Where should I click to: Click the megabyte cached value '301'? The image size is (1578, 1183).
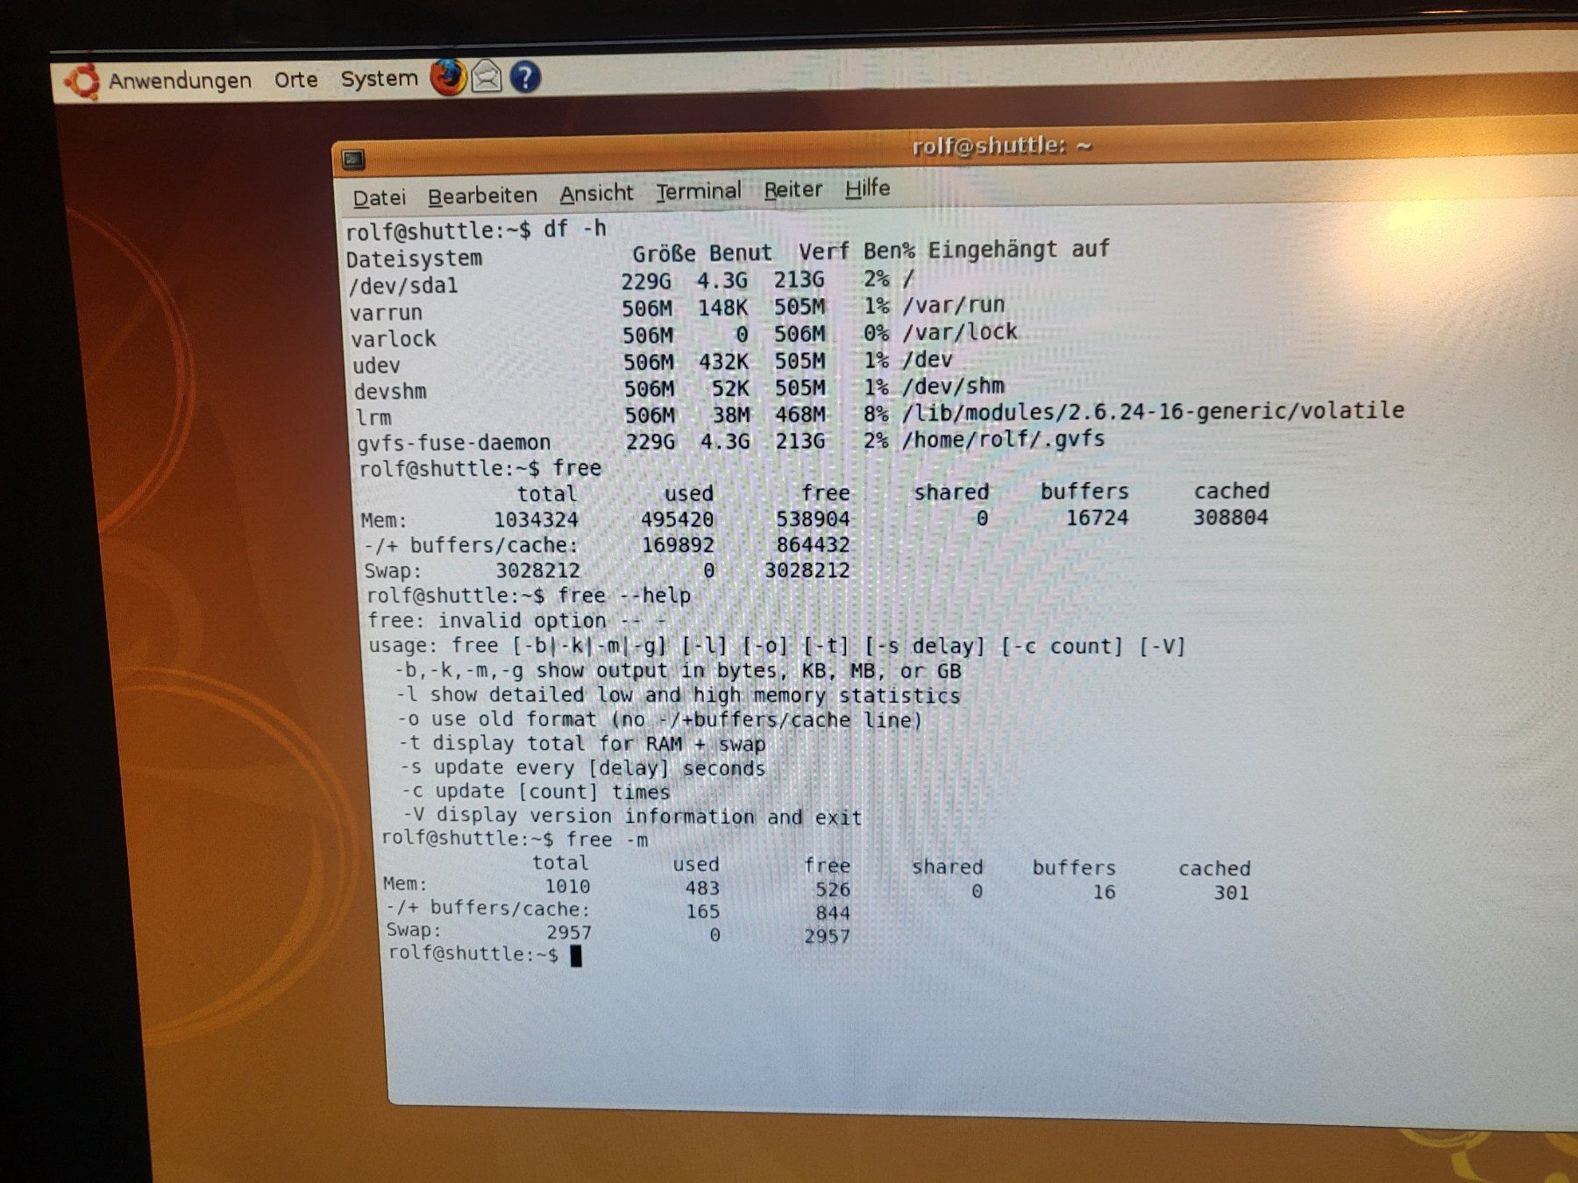(x=1231, y=893)
